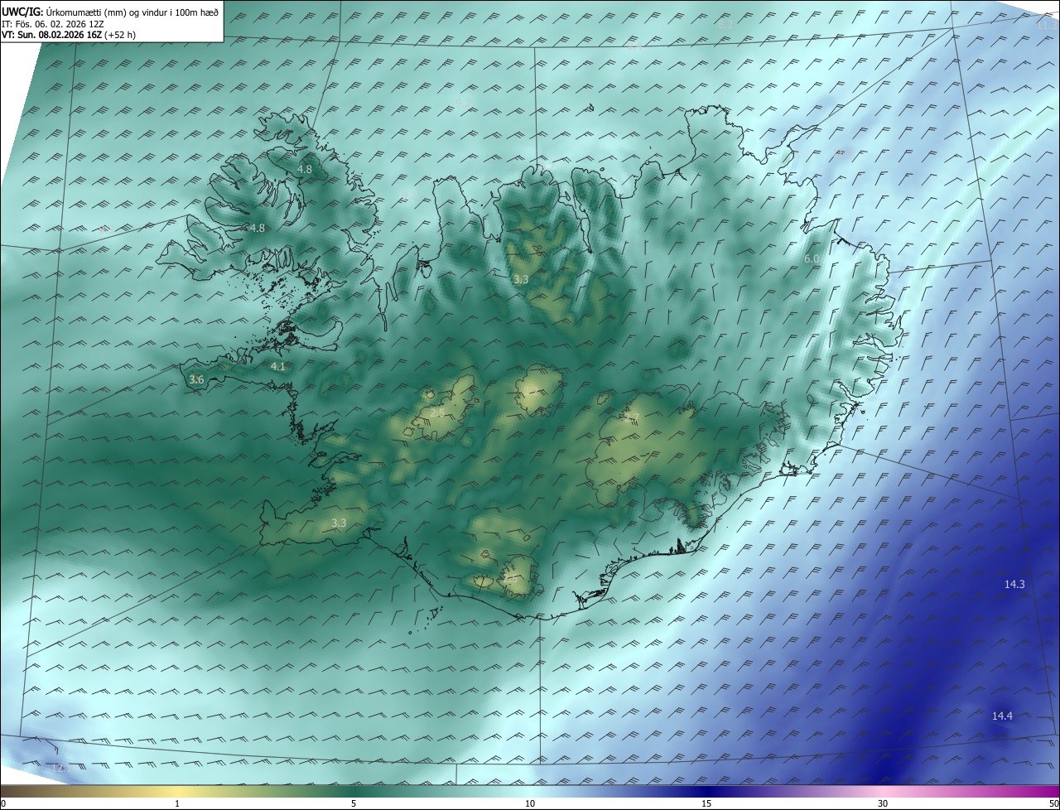
Task: Select the navy blue band at 15 mm on the legend
Action: point(706,791)
